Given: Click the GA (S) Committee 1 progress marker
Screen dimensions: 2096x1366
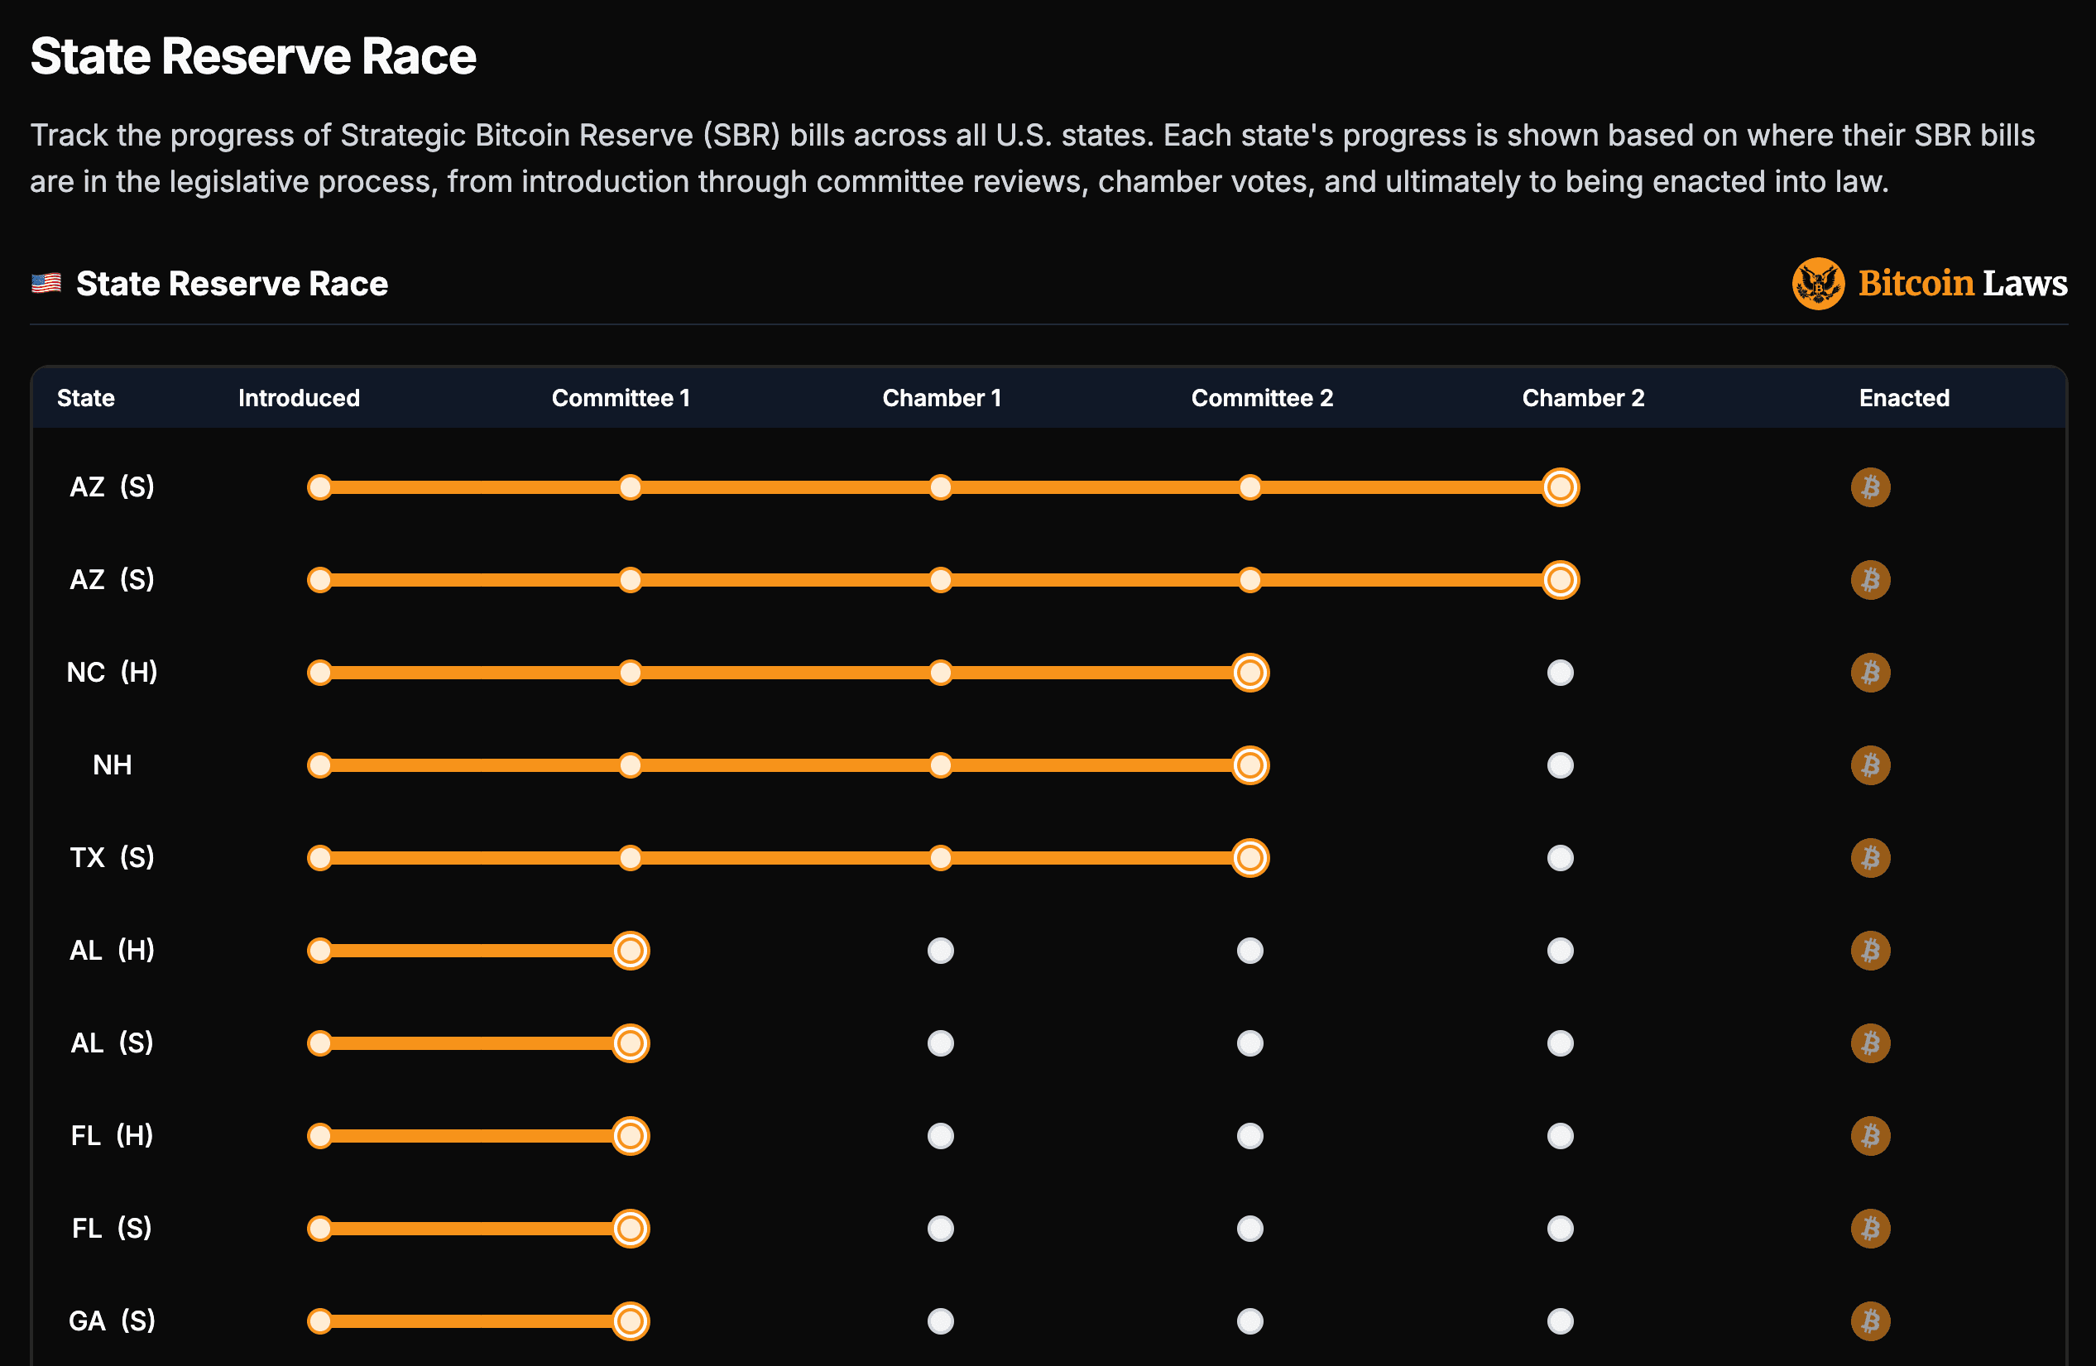Looking at the screenshot, I should [631, 1321].
